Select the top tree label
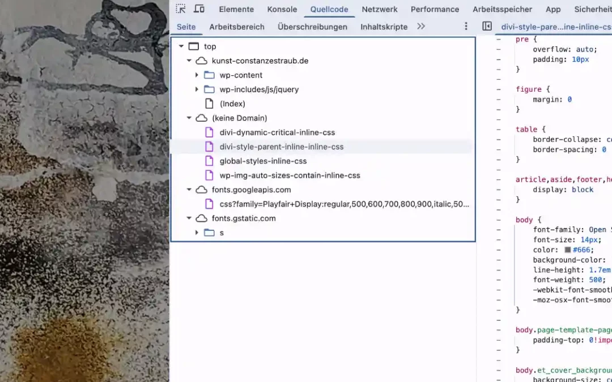The width and height of the screenshot is (612, 382). (210, 46)
